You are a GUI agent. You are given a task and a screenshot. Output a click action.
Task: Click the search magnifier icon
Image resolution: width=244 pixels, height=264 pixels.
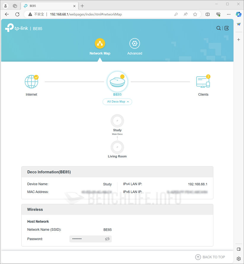tap(218, 28)
